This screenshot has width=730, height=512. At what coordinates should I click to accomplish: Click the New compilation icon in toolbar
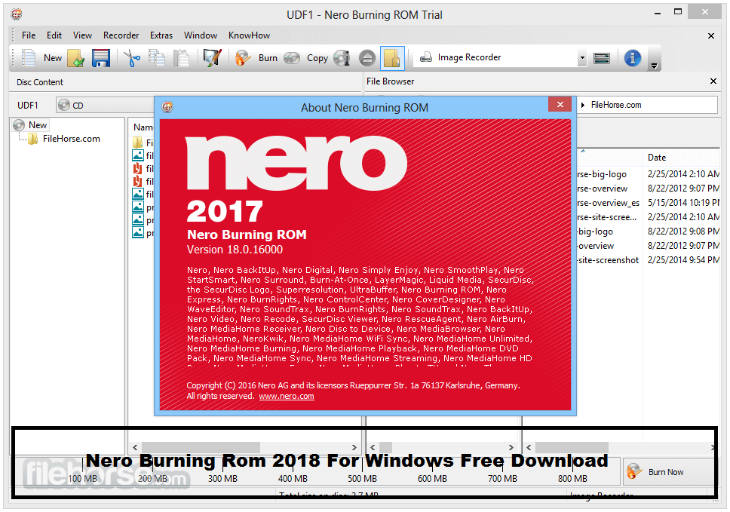tap(29, 58)
